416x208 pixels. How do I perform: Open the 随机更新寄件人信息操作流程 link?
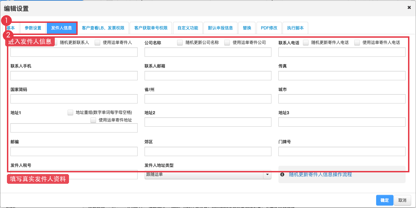(320, 174)
